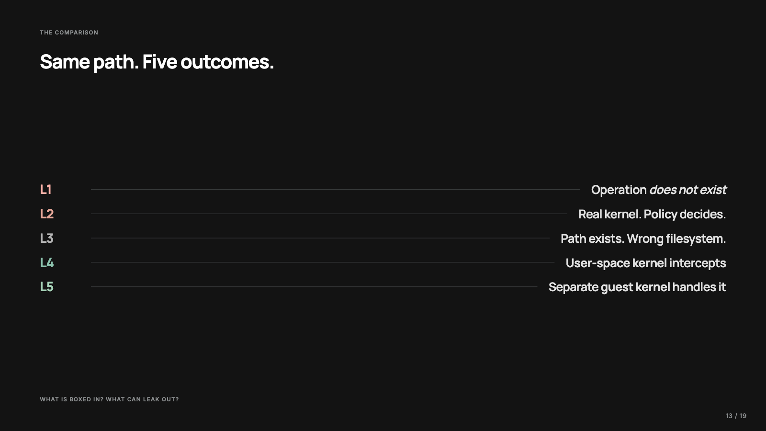Select the green L4 label

pos(47,262)
